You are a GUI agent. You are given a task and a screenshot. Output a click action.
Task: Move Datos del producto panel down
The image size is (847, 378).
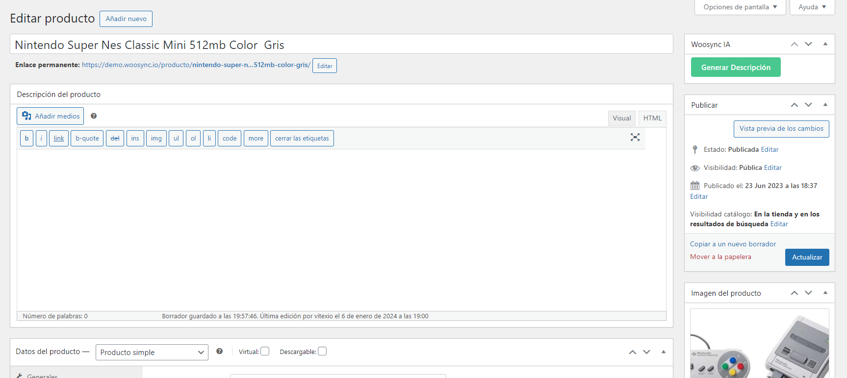(647, 352)
